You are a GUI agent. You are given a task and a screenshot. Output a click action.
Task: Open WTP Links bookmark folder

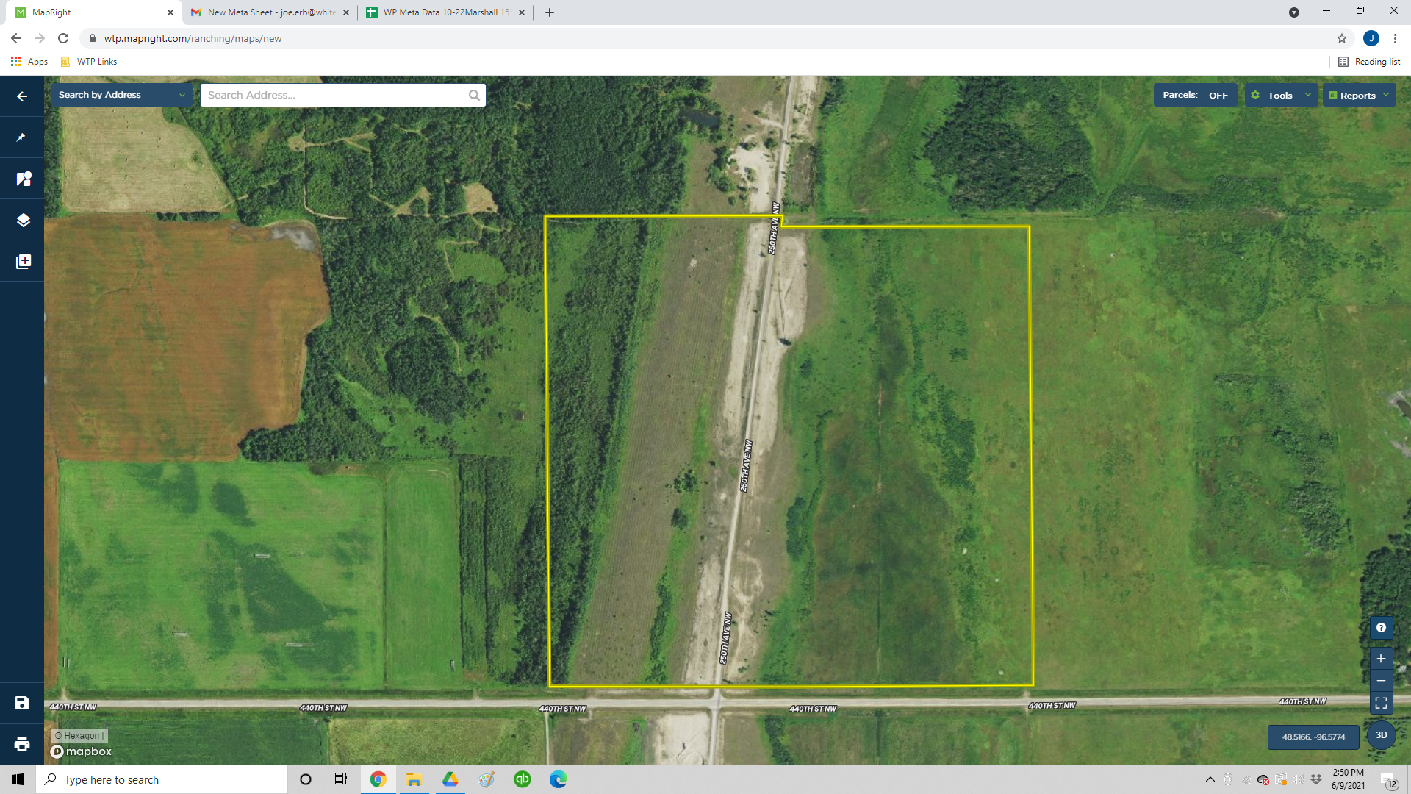(89, 62)
